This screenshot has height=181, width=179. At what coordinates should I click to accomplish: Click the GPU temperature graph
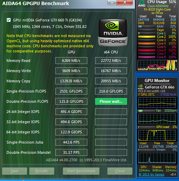157,102
